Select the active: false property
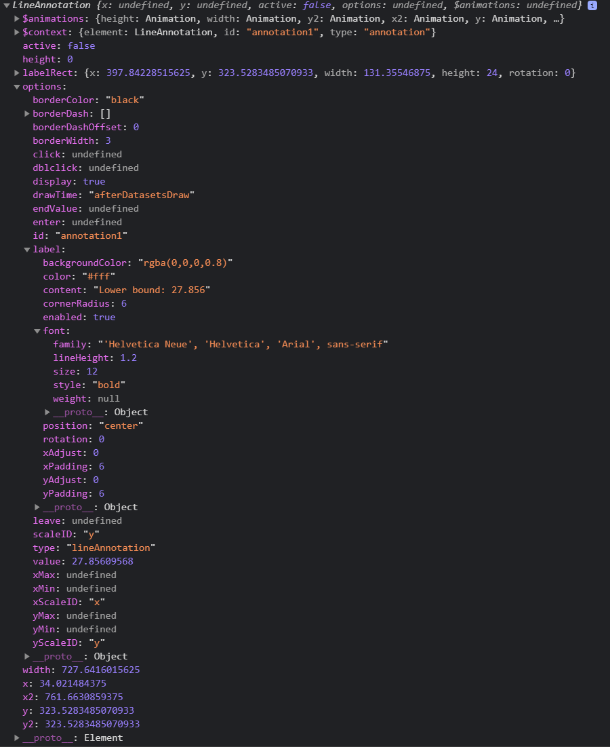This screenshot has width=610, height=747. pos(59,45)
